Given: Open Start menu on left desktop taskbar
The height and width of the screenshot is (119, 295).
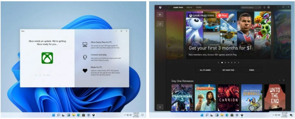Looking at the screenshot, I should pos(53,115).
